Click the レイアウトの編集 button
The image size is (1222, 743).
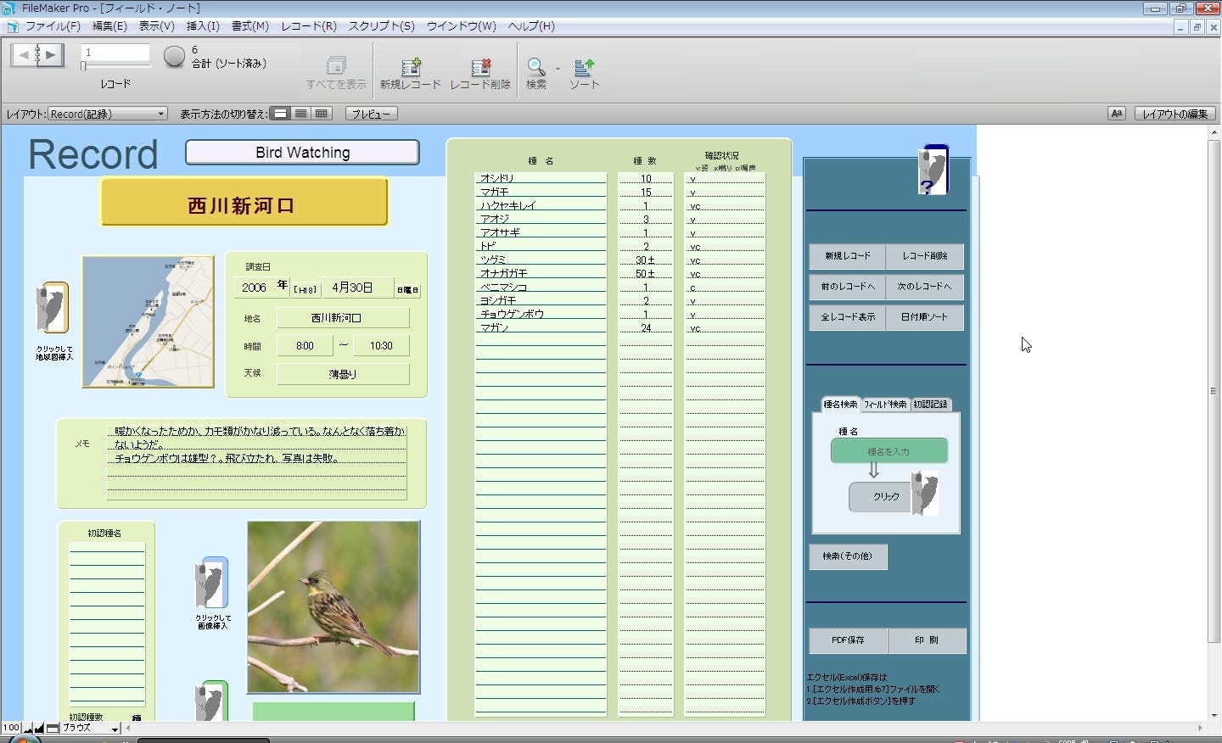click(1174, 114)
